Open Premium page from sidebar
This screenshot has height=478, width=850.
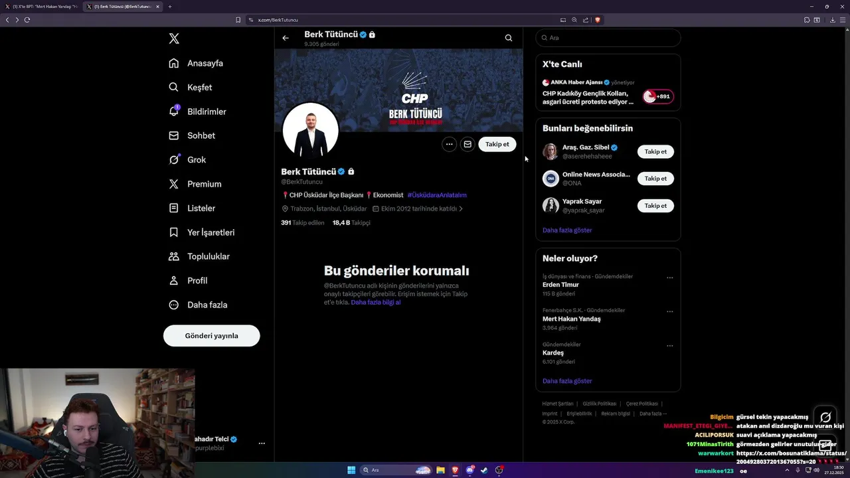tap(195, 184)
